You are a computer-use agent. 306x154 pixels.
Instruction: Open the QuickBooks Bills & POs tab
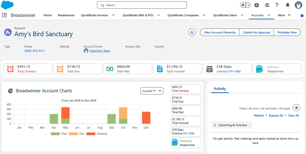[138, 15]
